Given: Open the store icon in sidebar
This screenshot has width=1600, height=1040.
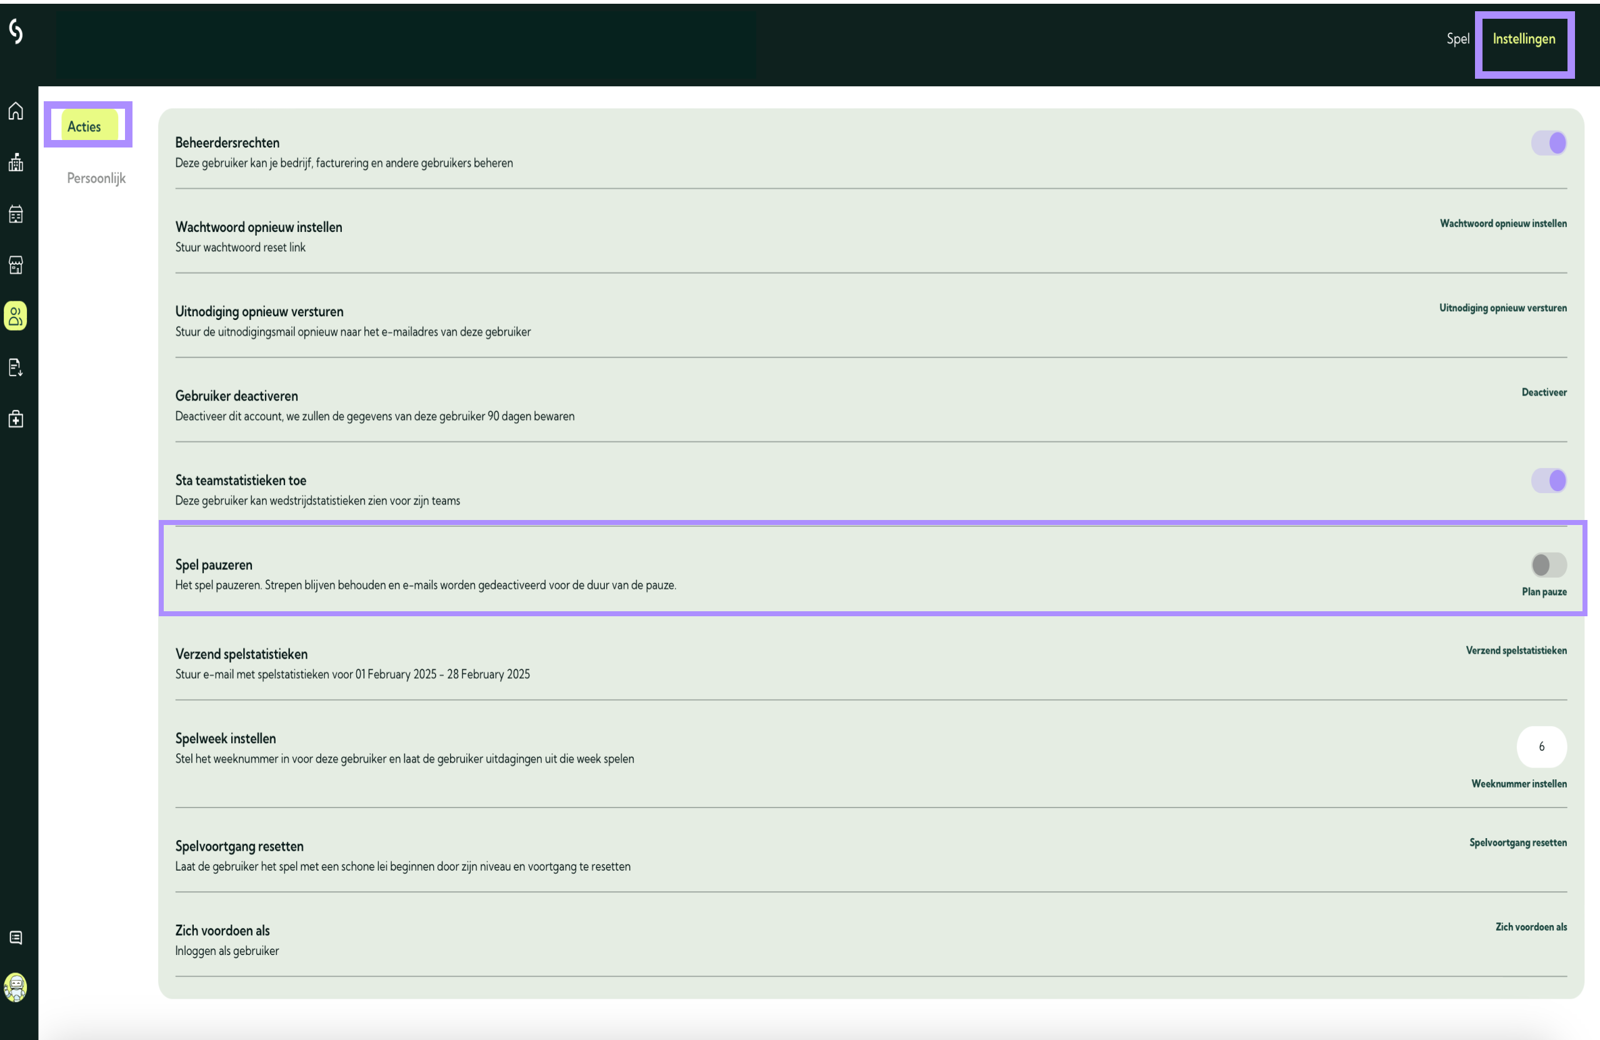Looking at the screenshot, I should tap(16, 265).
